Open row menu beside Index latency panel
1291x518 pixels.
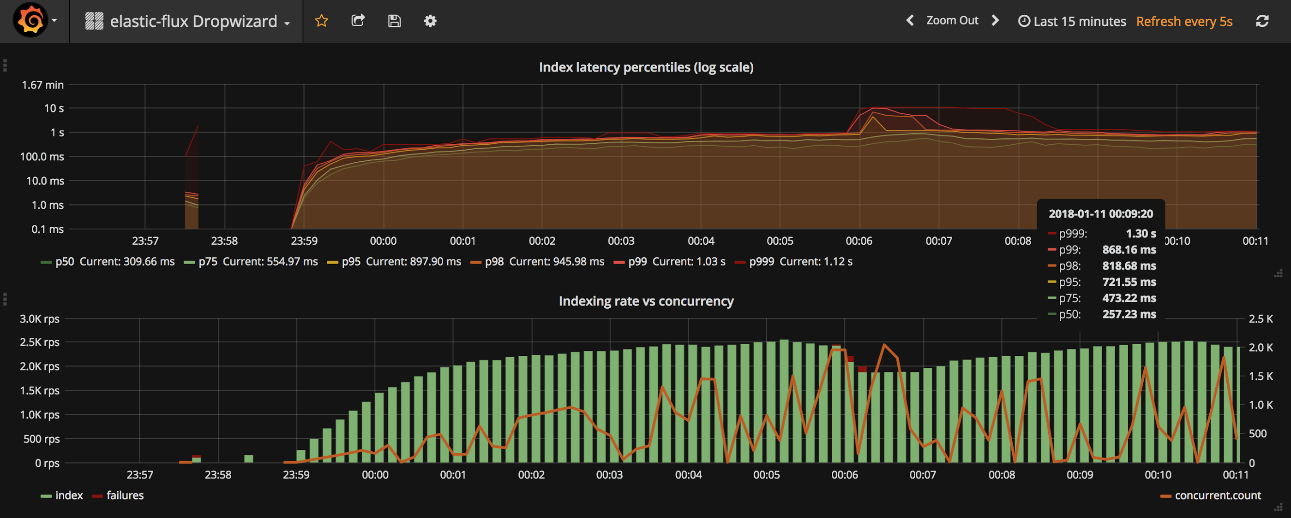[5, 65]
